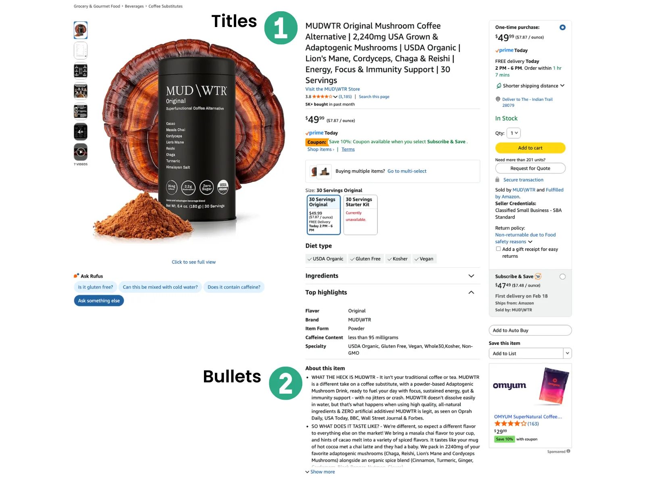Open the Beverages breadcrumb category
The height and width of the screenshot is (484, 645).
[x=134, y=6]
